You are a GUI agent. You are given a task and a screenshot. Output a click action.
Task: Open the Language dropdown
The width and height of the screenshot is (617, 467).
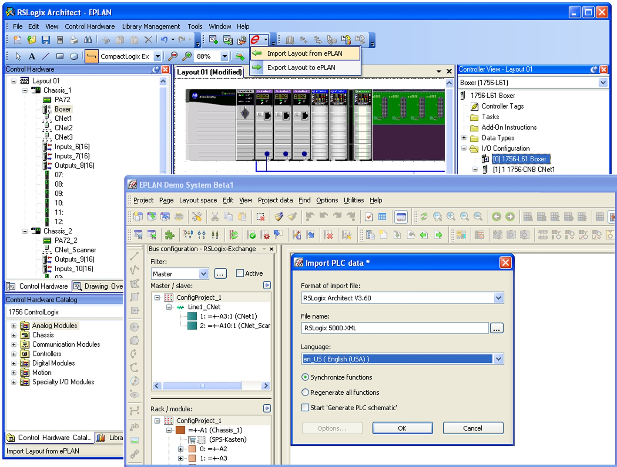(x=498, y=359)
